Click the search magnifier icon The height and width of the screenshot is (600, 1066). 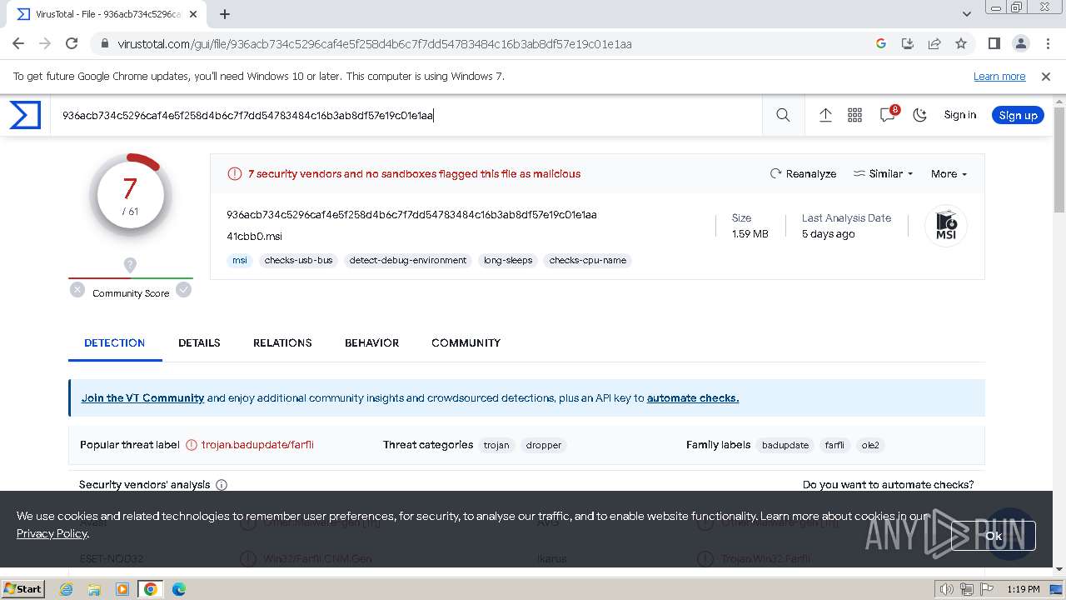tap(783, 115)
